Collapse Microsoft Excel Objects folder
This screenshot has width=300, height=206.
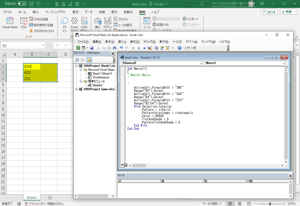pos(81,70)
